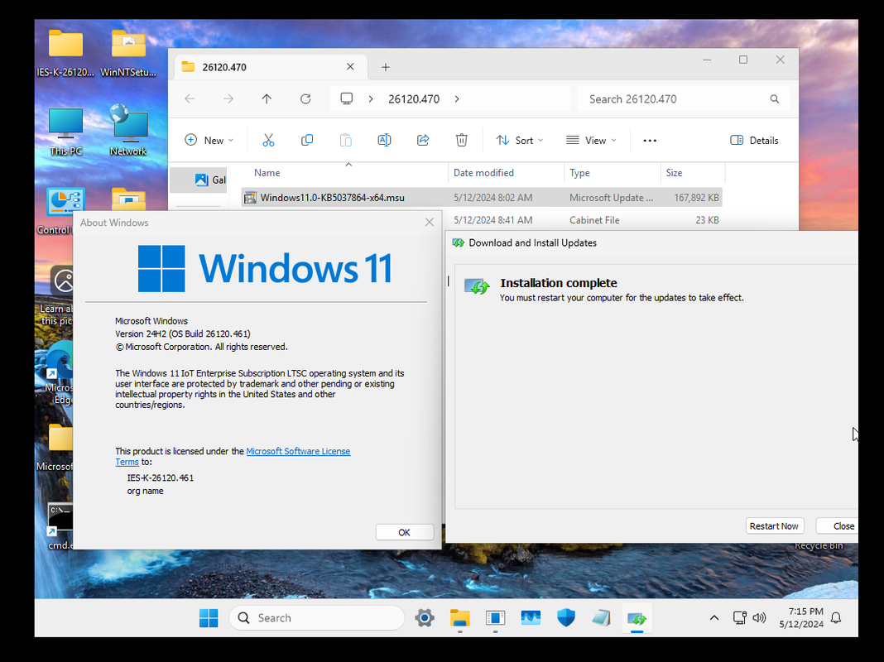Viewport: 884px width, 662px height.
Task: Select Windows11.0-KB5037864-x64.msu file
Action: [x=482, y=198]
